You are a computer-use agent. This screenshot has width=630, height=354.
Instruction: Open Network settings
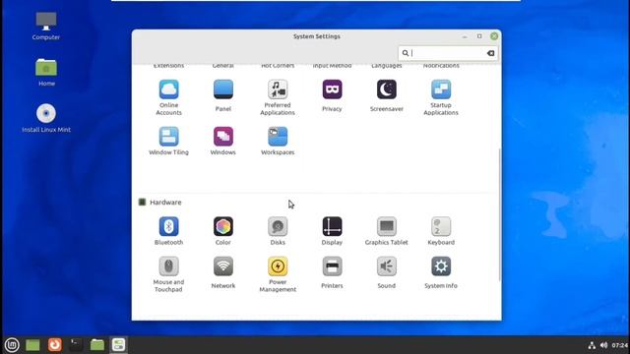(223, 272)
